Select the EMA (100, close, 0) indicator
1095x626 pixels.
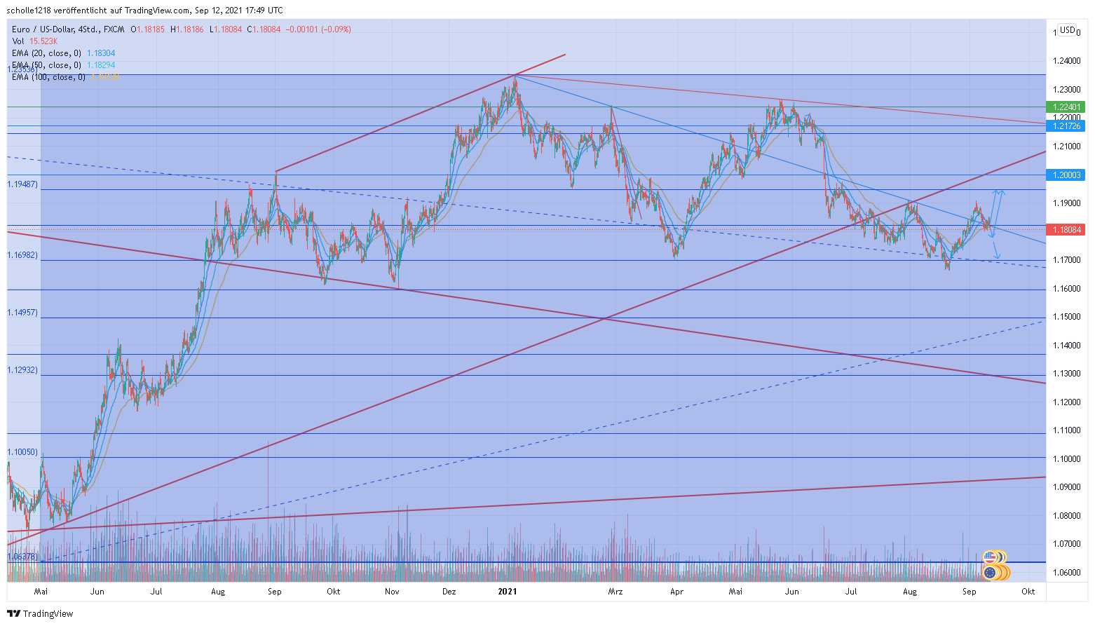pos(48,77)
